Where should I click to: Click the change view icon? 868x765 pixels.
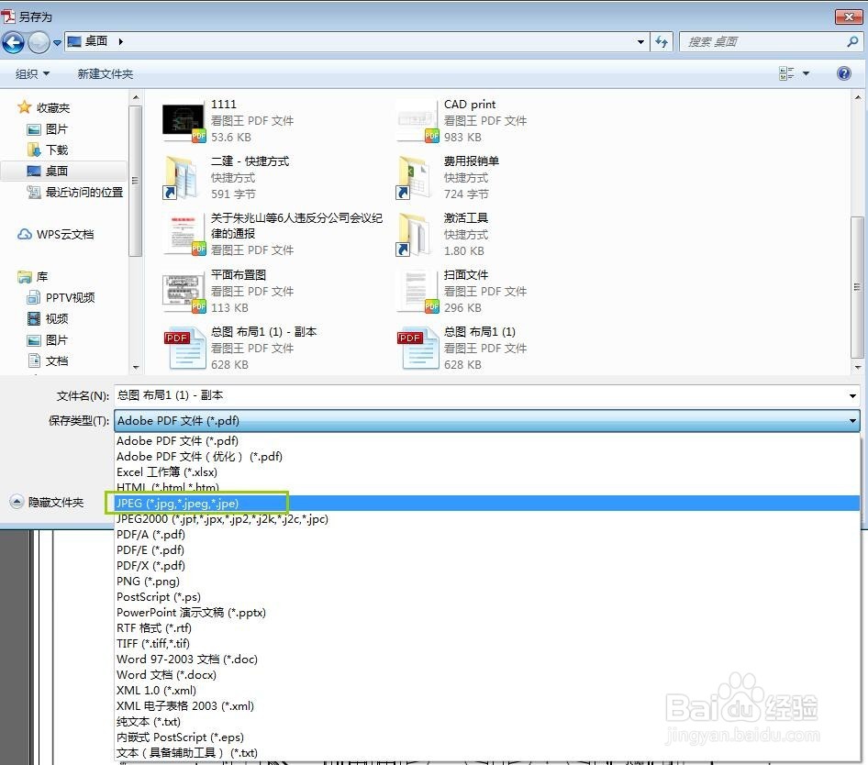point(786,73)
